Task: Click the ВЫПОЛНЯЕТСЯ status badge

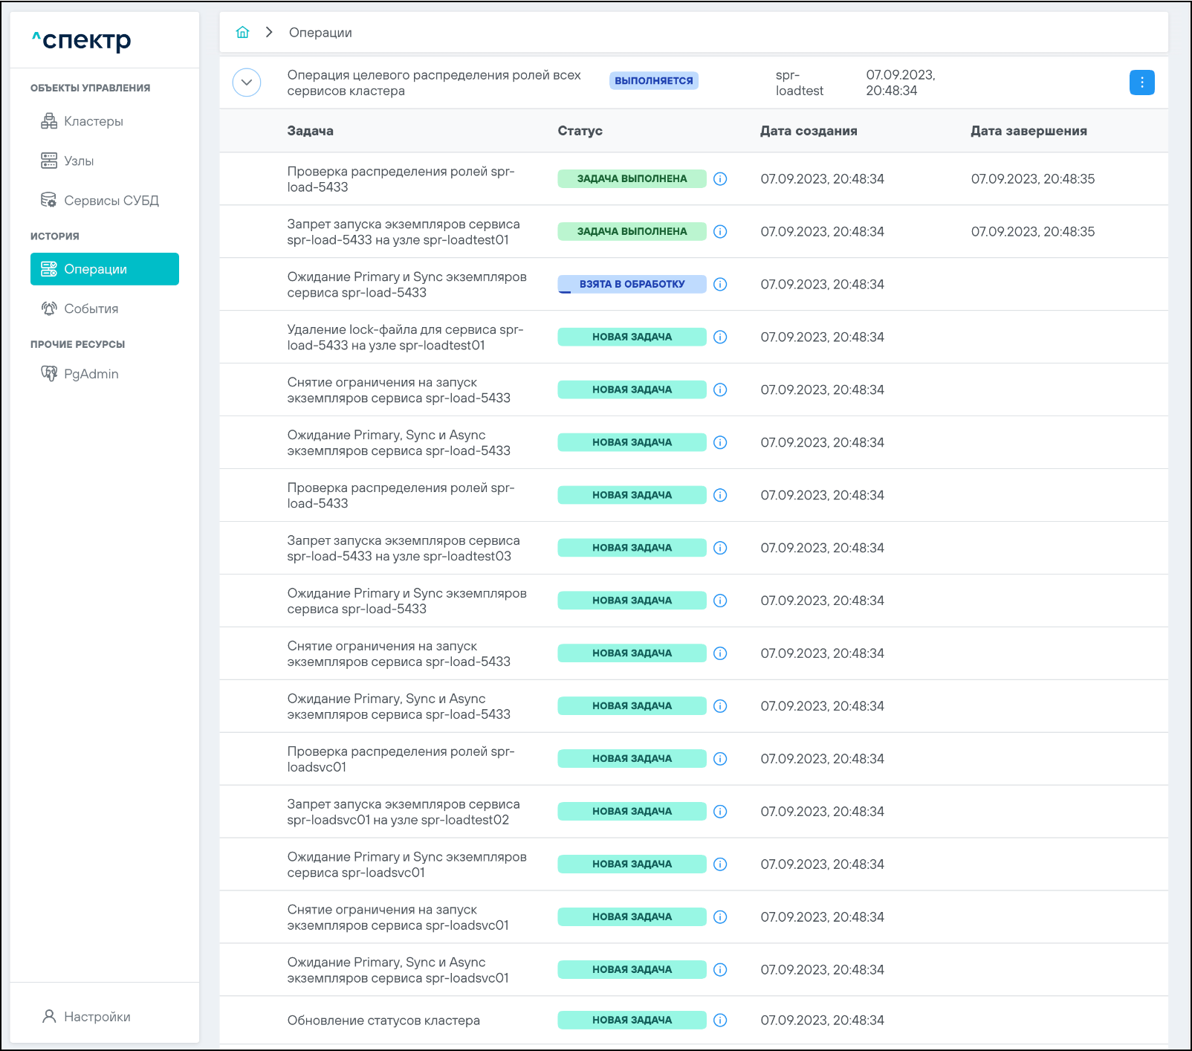Action: (653, 81)
